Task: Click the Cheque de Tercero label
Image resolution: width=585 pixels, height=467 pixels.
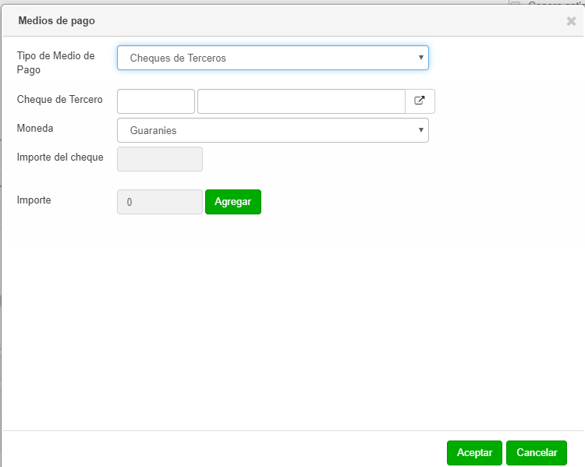Action: 60,100
